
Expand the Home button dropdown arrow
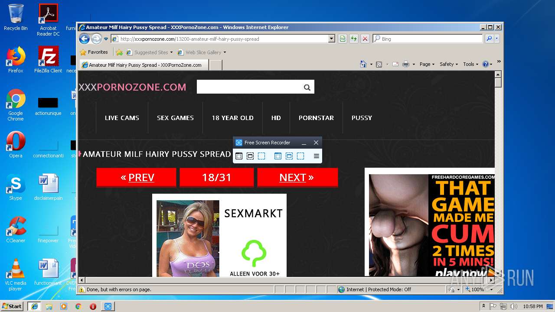pyautogui.click(x=371, y=64)
